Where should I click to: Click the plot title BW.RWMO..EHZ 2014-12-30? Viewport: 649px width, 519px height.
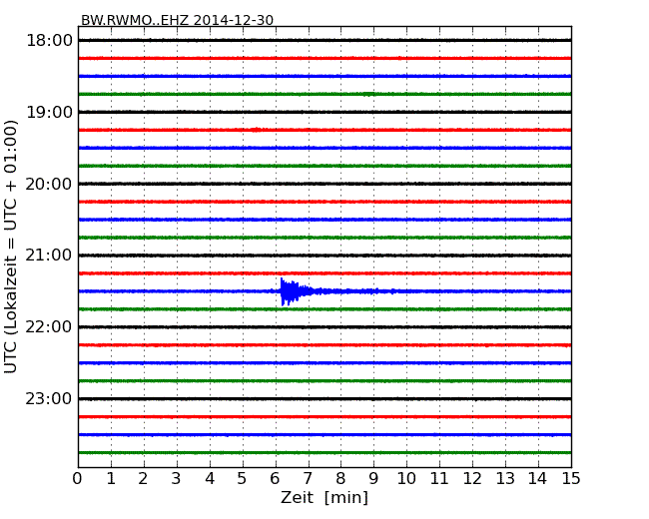coord(177,20)
